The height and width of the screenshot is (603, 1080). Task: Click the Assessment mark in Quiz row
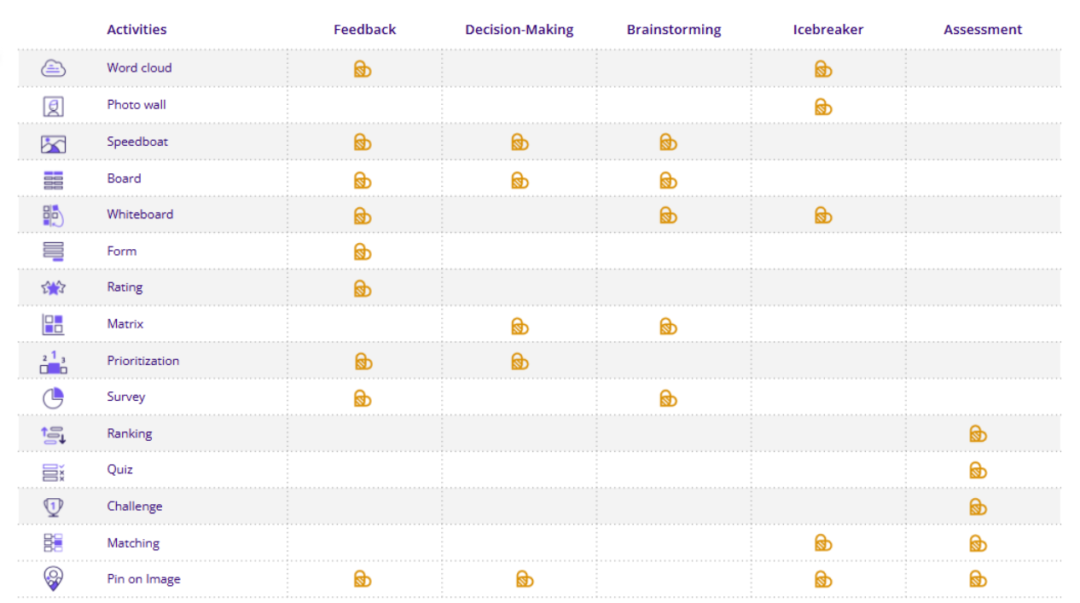(x=978, y=470)
